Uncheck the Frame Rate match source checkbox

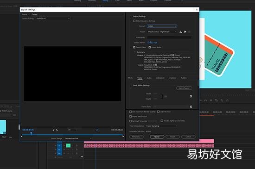191,106
